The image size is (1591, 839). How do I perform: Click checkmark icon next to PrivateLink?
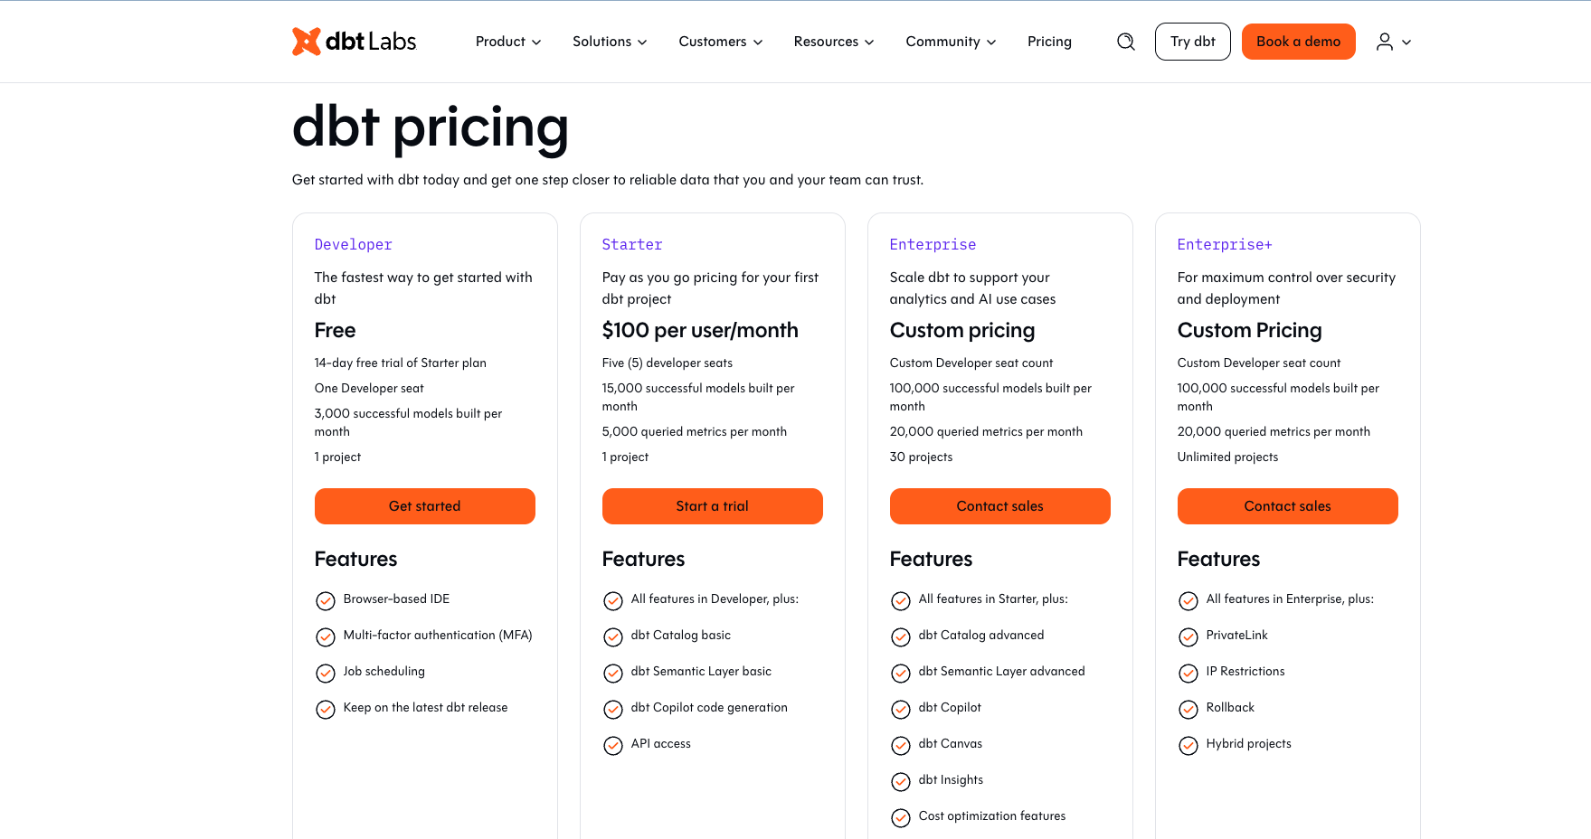point(1189,636)
